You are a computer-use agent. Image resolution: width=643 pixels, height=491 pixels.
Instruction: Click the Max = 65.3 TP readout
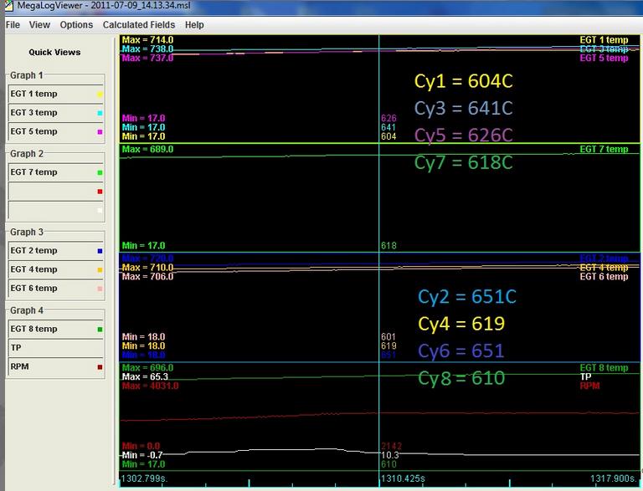(145, 376)
